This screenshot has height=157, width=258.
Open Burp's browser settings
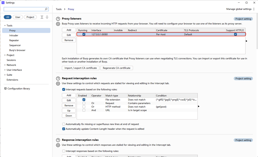(x=17, y=50)
